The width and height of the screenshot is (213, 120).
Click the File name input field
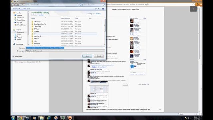click(64, 48)
